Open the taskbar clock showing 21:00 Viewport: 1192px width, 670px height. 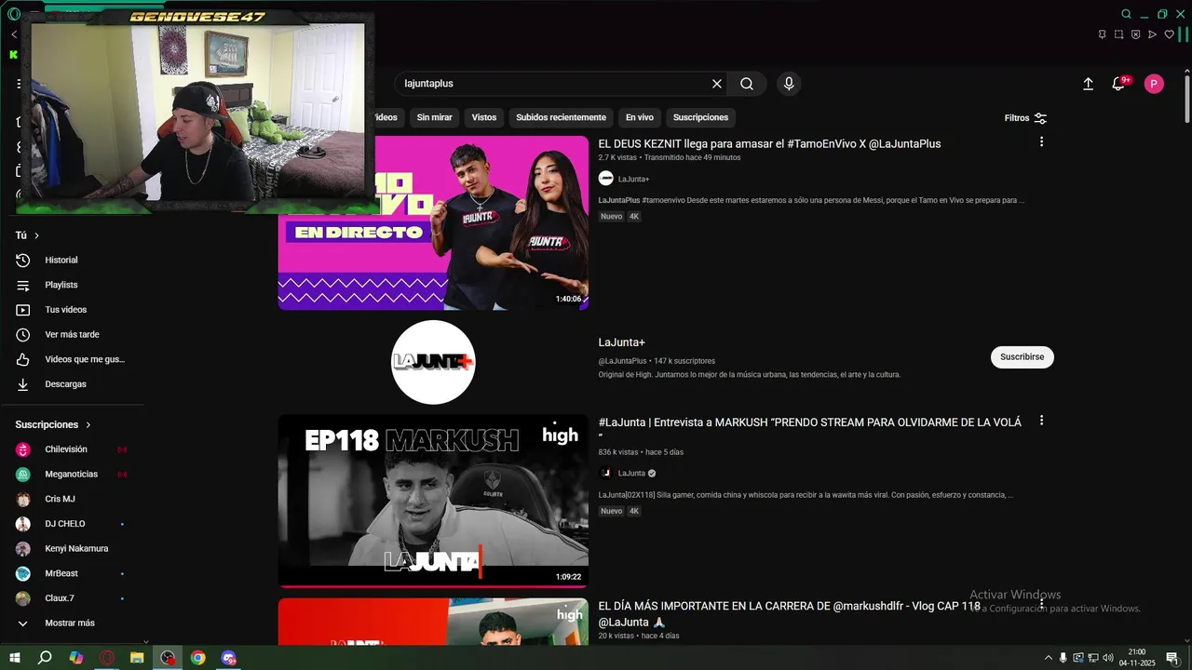pos(1137,658)
